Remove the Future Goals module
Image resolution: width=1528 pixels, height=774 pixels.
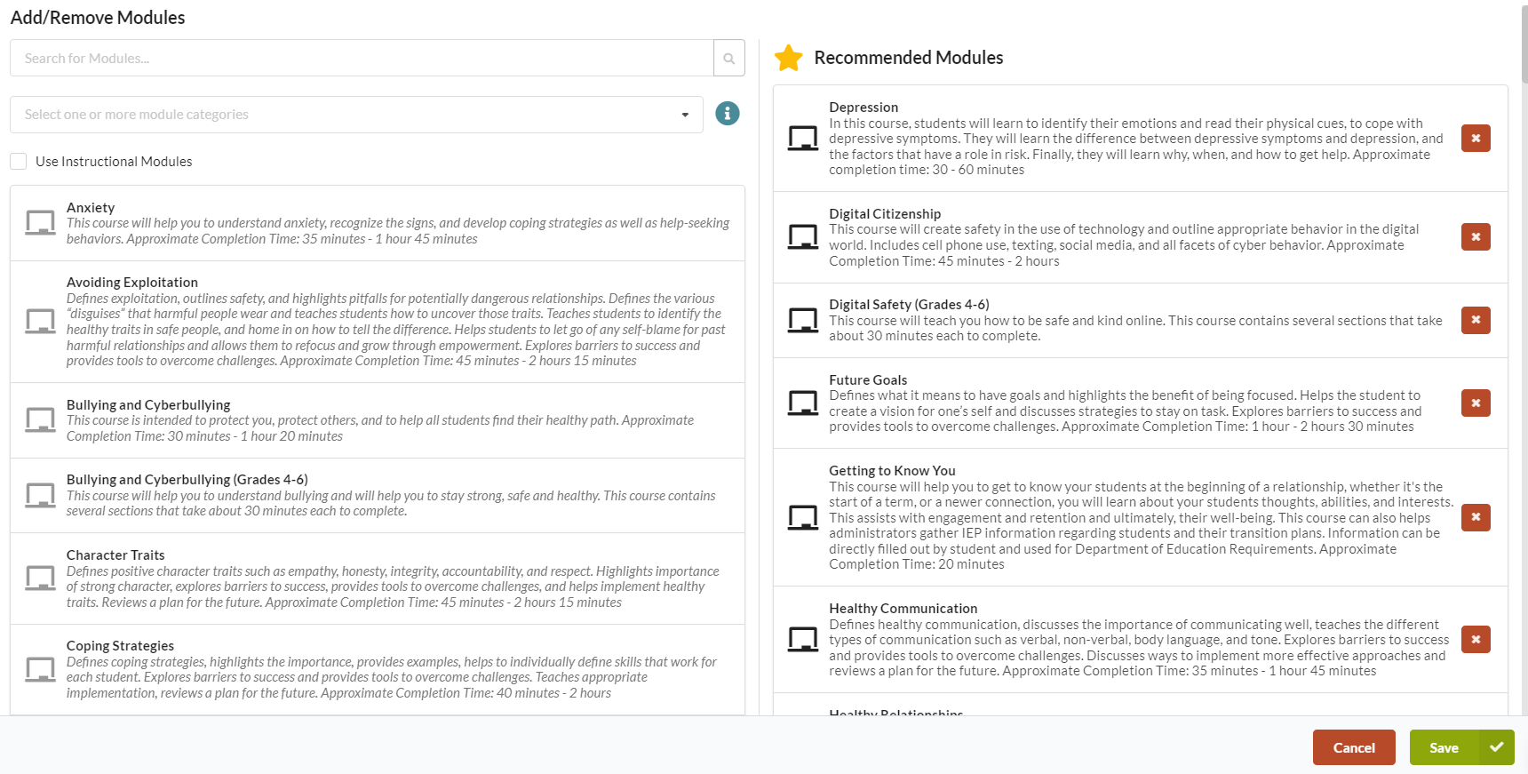[x=1476, y=403]
